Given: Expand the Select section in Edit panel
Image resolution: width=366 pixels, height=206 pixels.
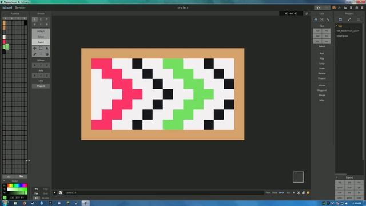Looking at the screenshot, I should 322,46.
